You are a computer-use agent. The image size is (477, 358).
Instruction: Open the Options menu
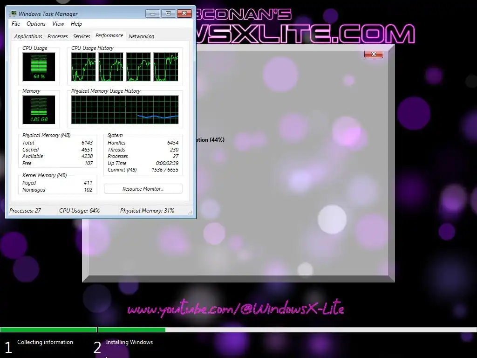(x=36, y=24)
